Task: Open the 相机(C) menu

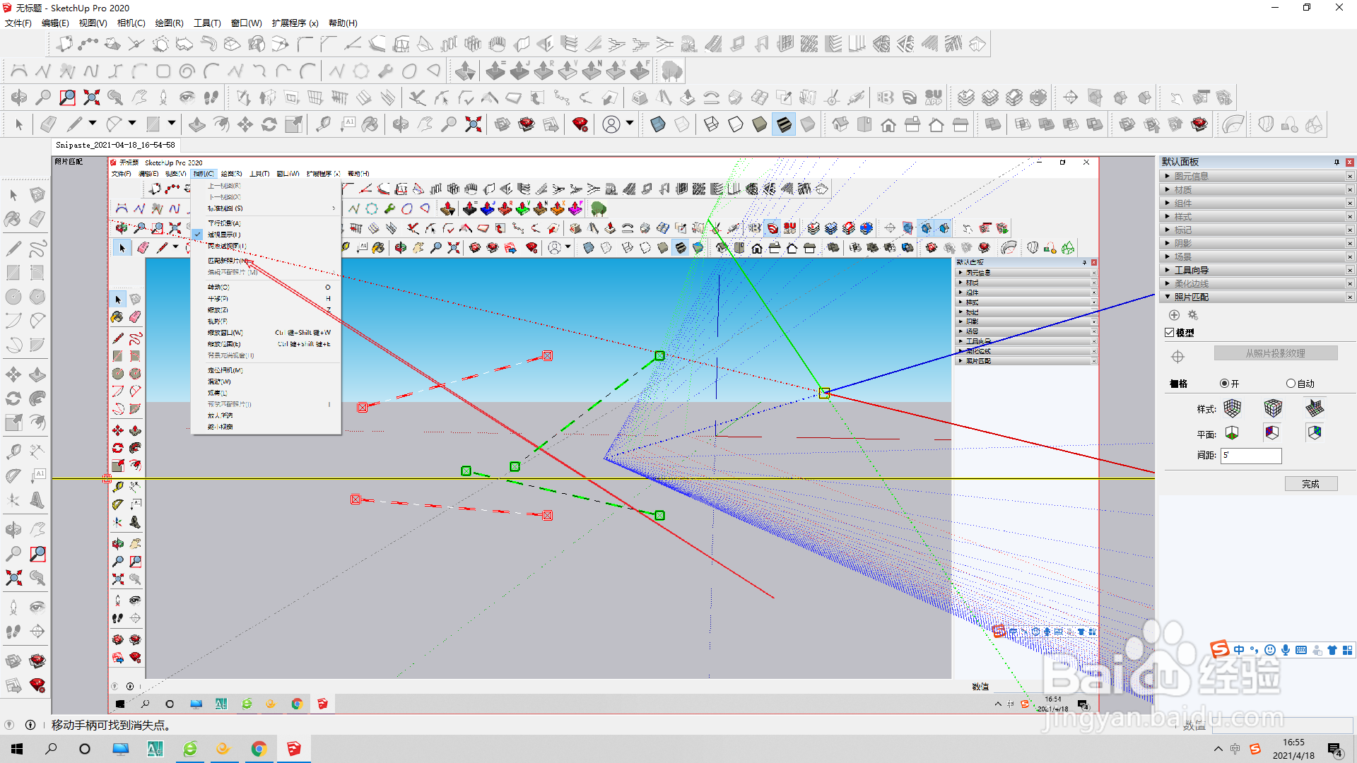Action: pyautogui.click(x=131, y=23)
